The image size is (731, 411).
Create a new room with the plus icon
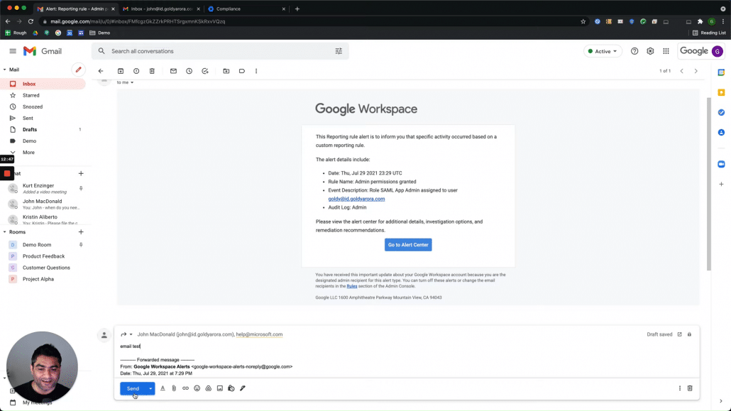pyautogui.click(x=81, y=232)
